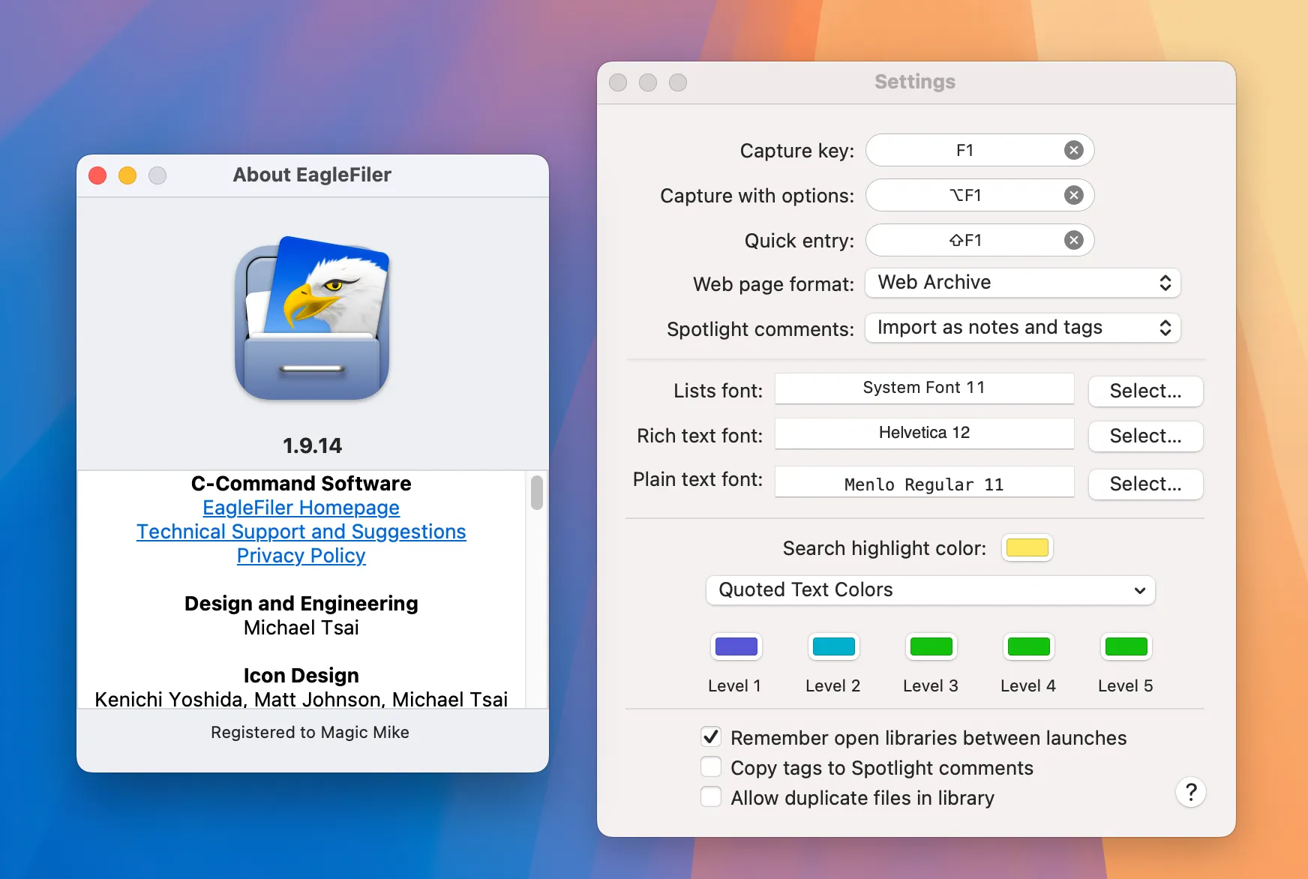This screenshot has height=879, width=1308.
Task: Click the Michael Tsai credit line
Action: click(x=301, y=628)
